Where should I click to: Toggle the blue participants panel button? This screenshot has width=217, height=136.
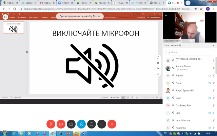point(81,124)
